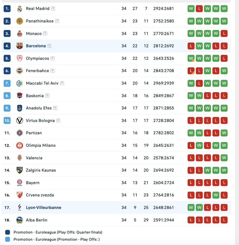The width and height of the screenshot is (239, 245).
Task: Click Real Madrid's first form result W
Action: click(191, 9)
